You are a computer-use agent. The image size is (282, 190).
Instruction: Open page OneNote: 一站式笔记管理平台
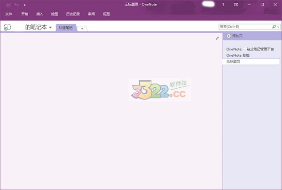(x=250, y=49)
